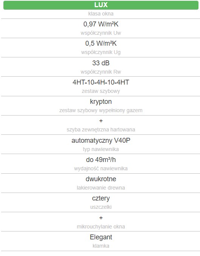This screenshot has height=256, width=200.
Task: Select the automatyczny V40P value
Action: point(101,140)
